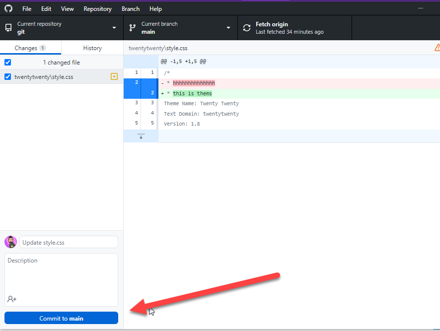Open the Current branch dropdown
440x331 pixels.
[180, 28]
